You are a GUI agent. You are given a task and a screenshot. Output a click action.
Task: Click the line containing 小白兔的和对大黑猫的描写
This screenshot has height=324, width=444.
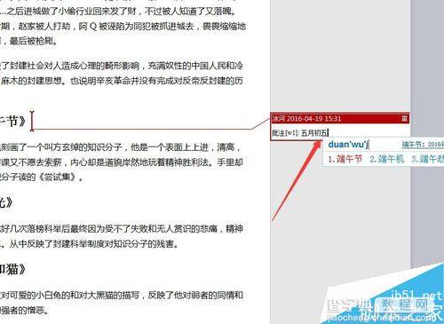click(122, 295)
